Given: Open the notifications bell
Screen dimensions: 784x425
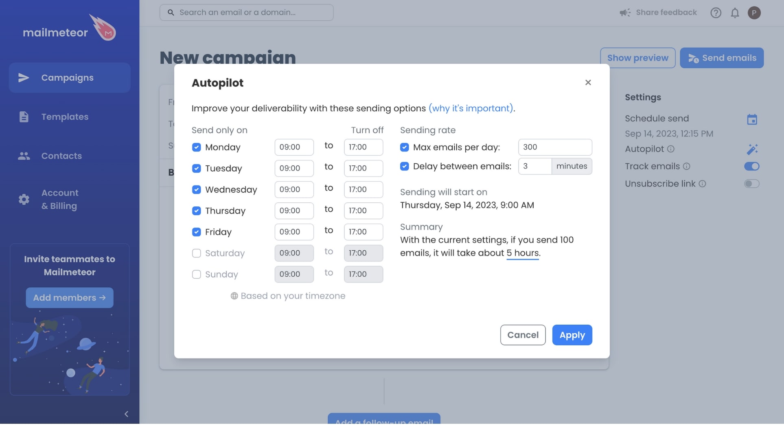Looking at the screenshot, I should coord(735,13).
